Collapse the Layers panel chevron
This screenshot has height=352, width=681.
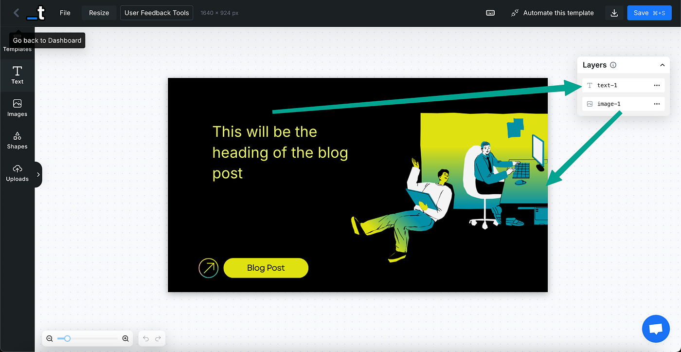coord(662,65)
